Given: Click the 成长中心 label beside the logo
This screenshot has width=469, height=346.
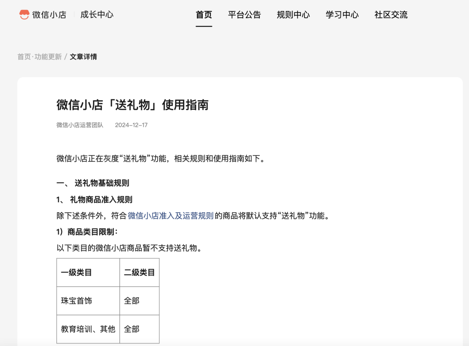Looking at the screenshot, I should (x=96, y=15).
